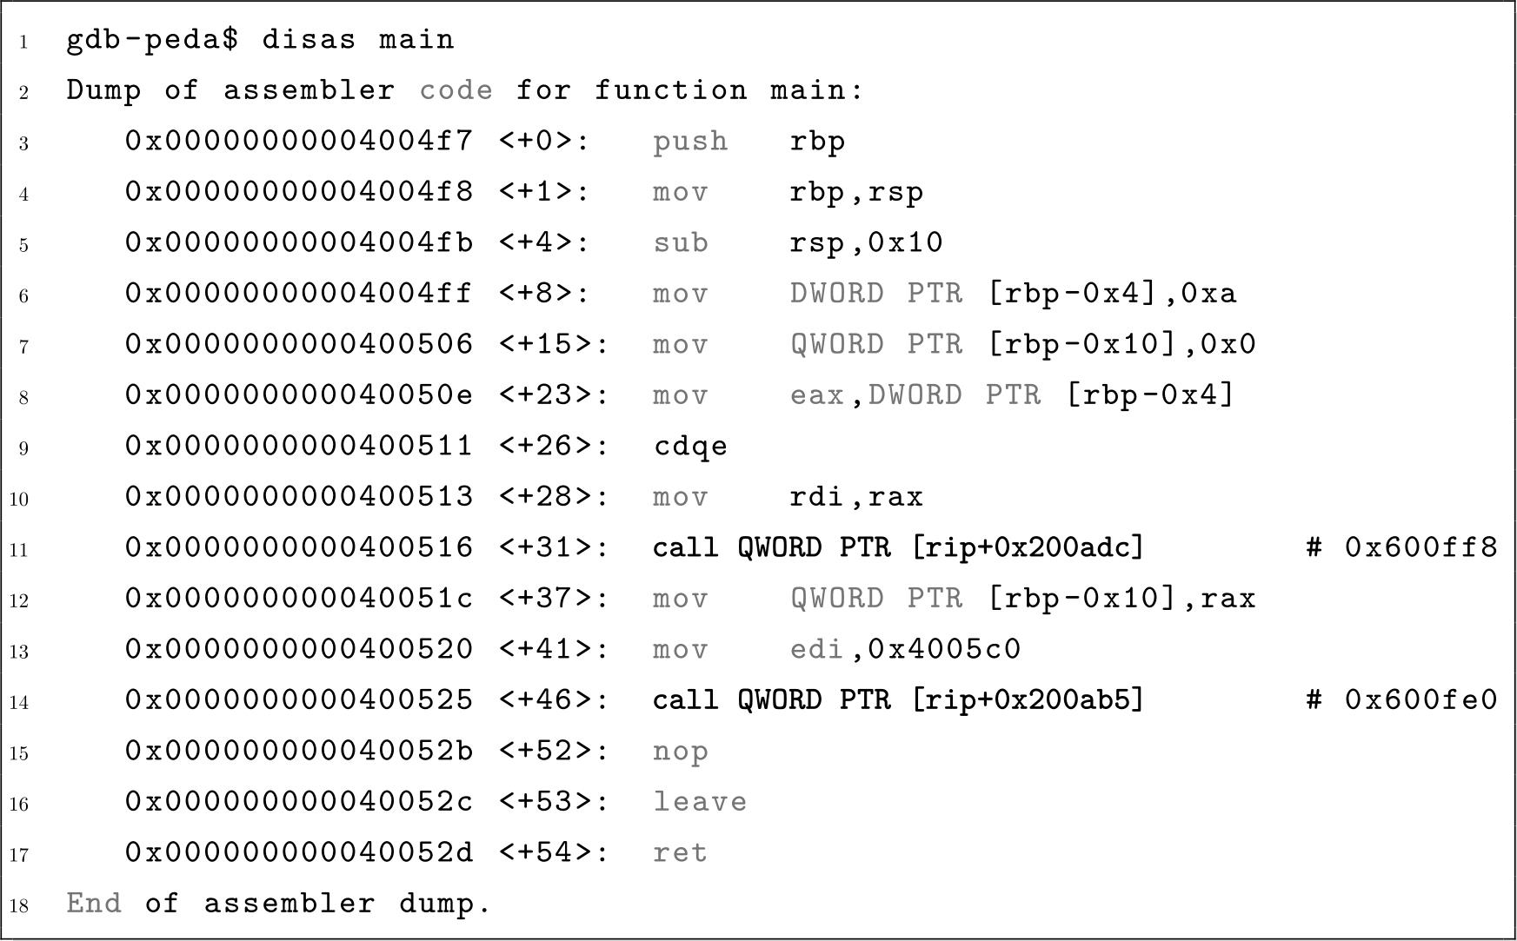1517x941 pixels.
Task: Click the 'rsp,0x10' operand
Action: [866, 242]
